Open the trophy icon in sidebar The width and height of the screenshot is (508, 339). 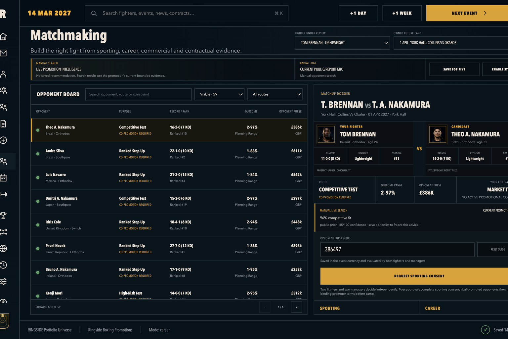pyautogui.click(x=3, y=216)
